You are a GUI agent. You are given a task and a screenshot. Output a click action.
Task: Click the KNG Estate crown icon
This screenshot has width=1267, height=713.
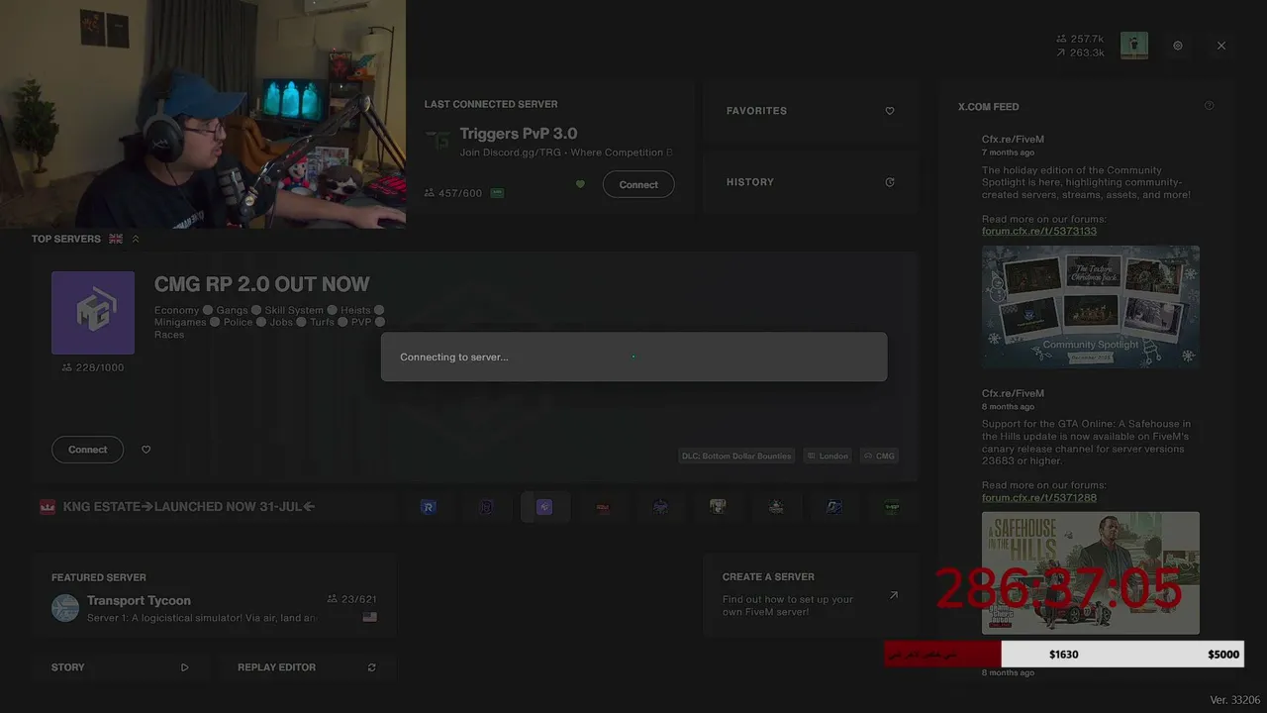[x=47, y=507]
